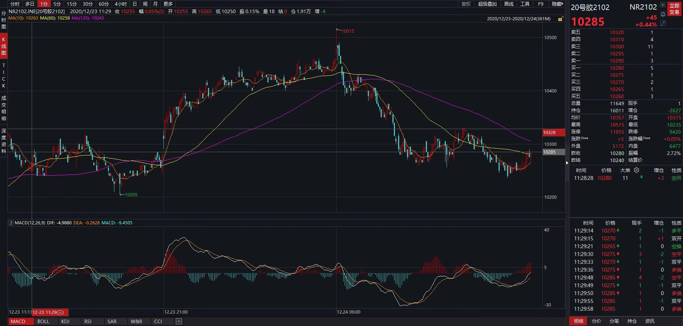The image size is (683, 326).
Task: Open the note edit pencil icon
Action: (x=663, y=23)
